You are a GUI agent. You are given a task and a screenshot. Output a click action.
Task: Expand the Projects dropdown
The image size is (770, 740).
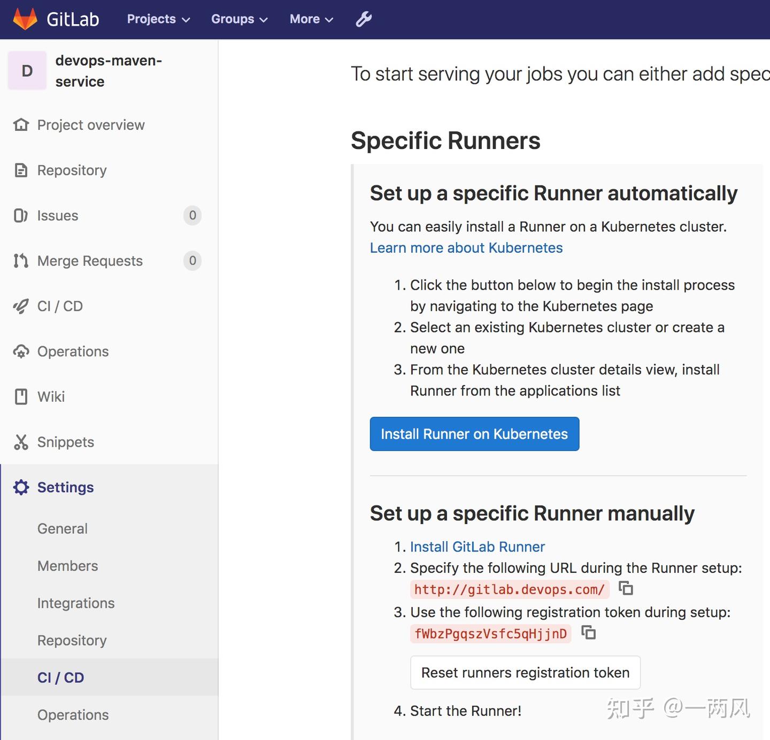point(157,19)
